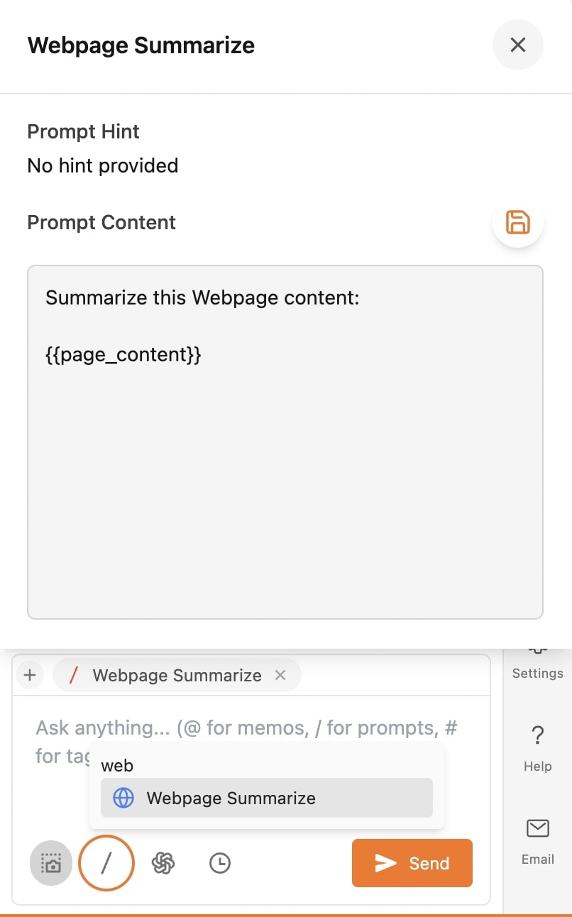Click the Settings gear icon above the label
Viewport: 572px width, 917px height.
click(537, 652)
